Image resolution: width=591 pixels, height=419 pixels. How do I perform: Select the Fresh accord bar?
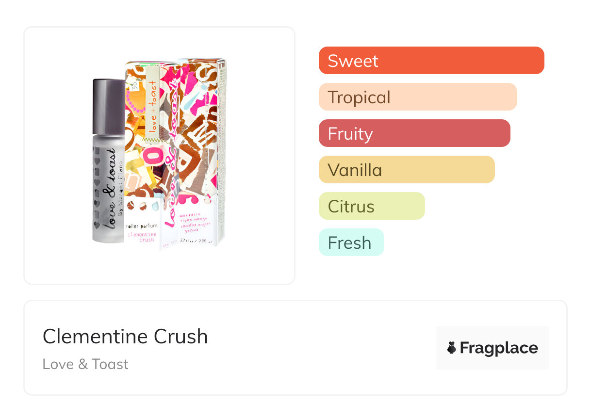click(351, 242)
